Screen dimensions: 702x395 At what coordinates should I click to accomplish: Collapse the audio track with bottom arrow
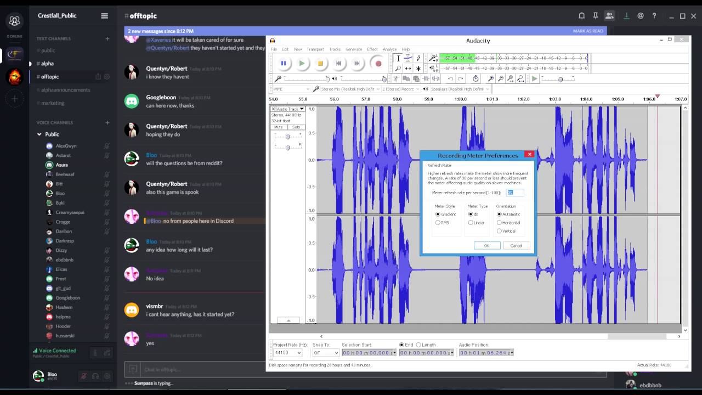(x=288, y=320)
